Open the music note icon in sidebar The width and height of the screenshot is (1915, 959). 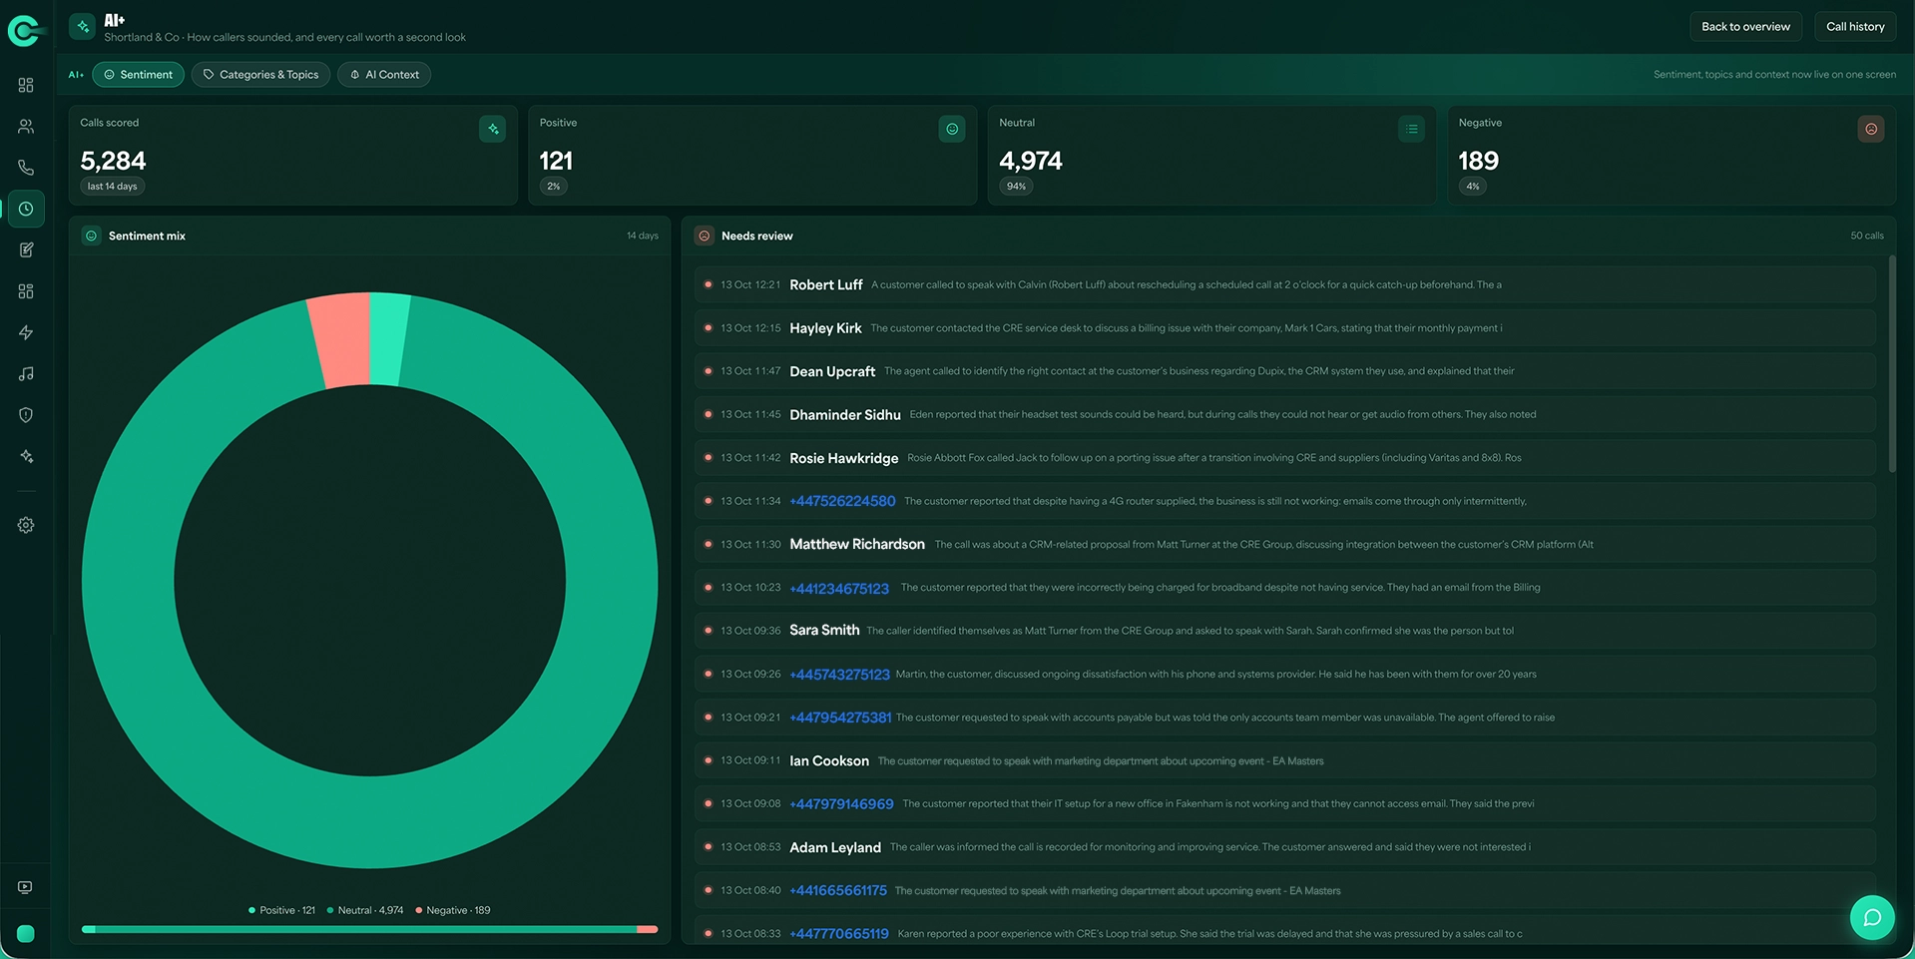pyautogui.click(x=26, y=373)
